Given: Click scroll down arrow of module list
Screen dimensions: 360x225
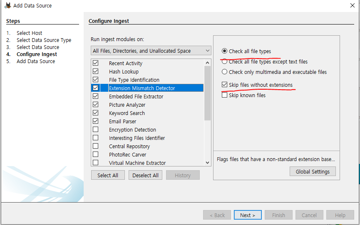Looking at the screenshot, I should [208, 163].
